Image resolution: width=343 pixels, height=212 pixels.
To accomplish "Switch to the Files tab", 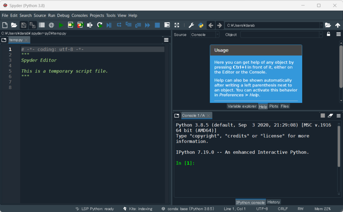I will [285, 106].
